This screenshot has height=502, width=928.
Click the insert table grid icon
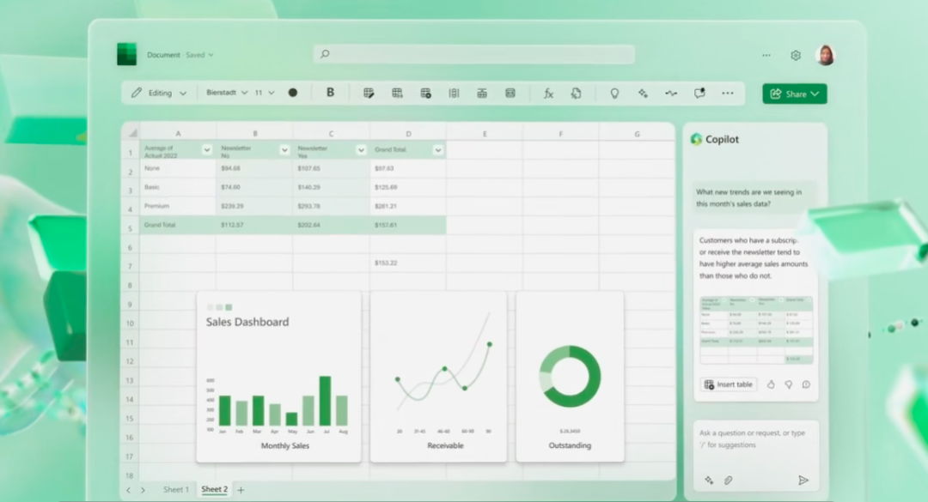click(x=397, y=93)
